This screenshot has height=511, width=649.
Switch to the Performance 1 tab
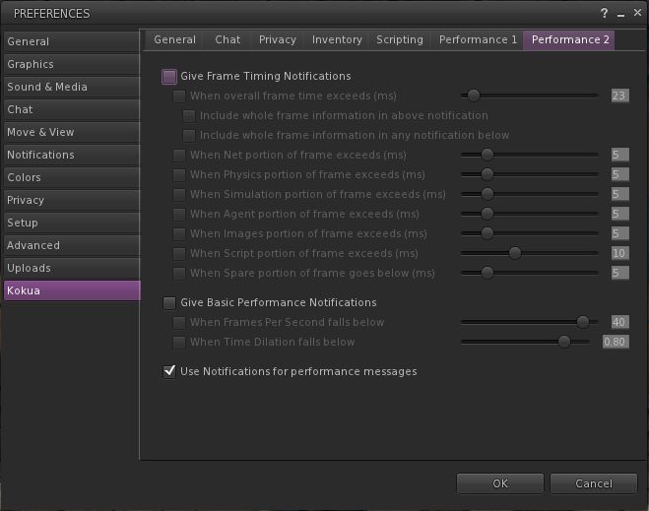pyautogui.click(x=478, y=39)
